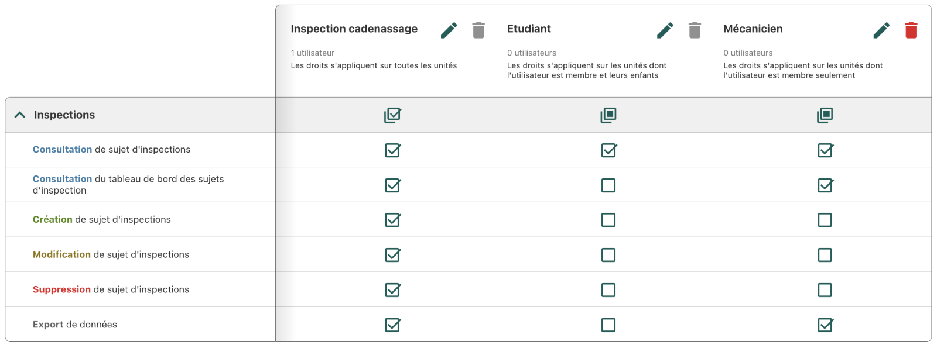Collapse the Inspections section chevron

pyautogui.click(x=20, y=115)
